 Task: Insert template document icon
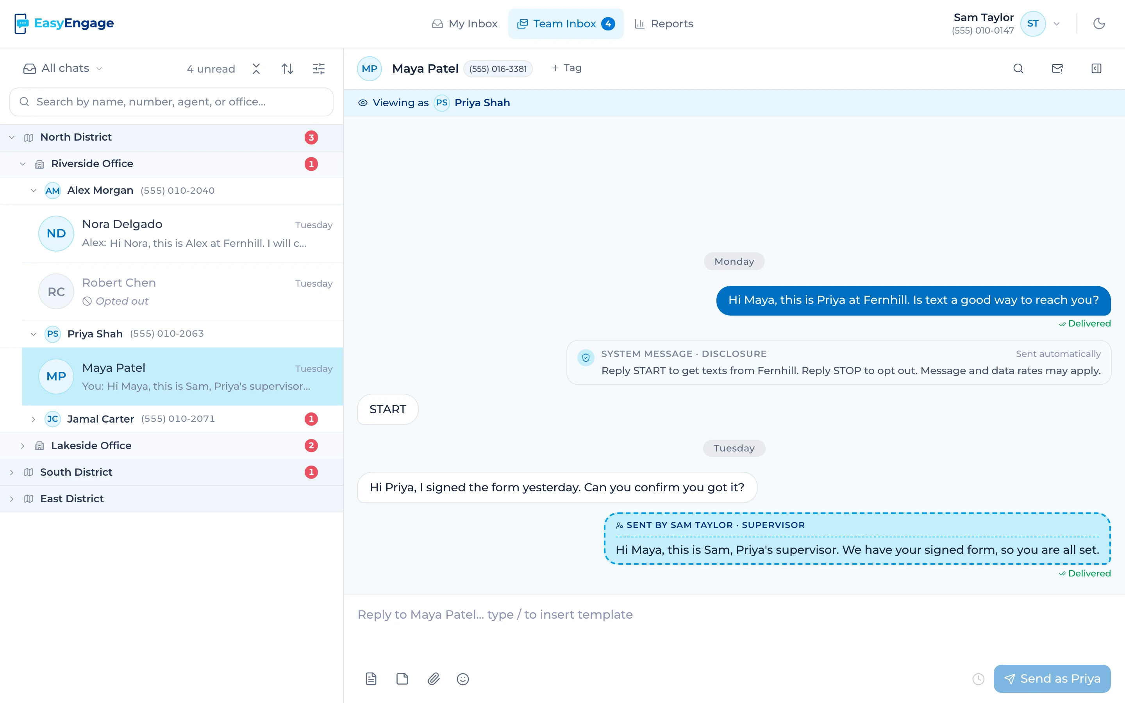coord(371,679)
